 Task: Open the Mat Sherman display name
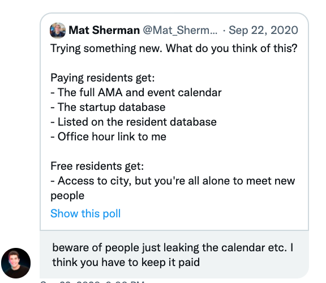104,31
